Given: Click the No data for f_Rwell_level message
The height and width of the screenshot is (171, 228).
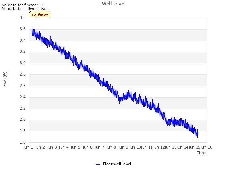Looking at the screenshot, I should pos(25,9).
